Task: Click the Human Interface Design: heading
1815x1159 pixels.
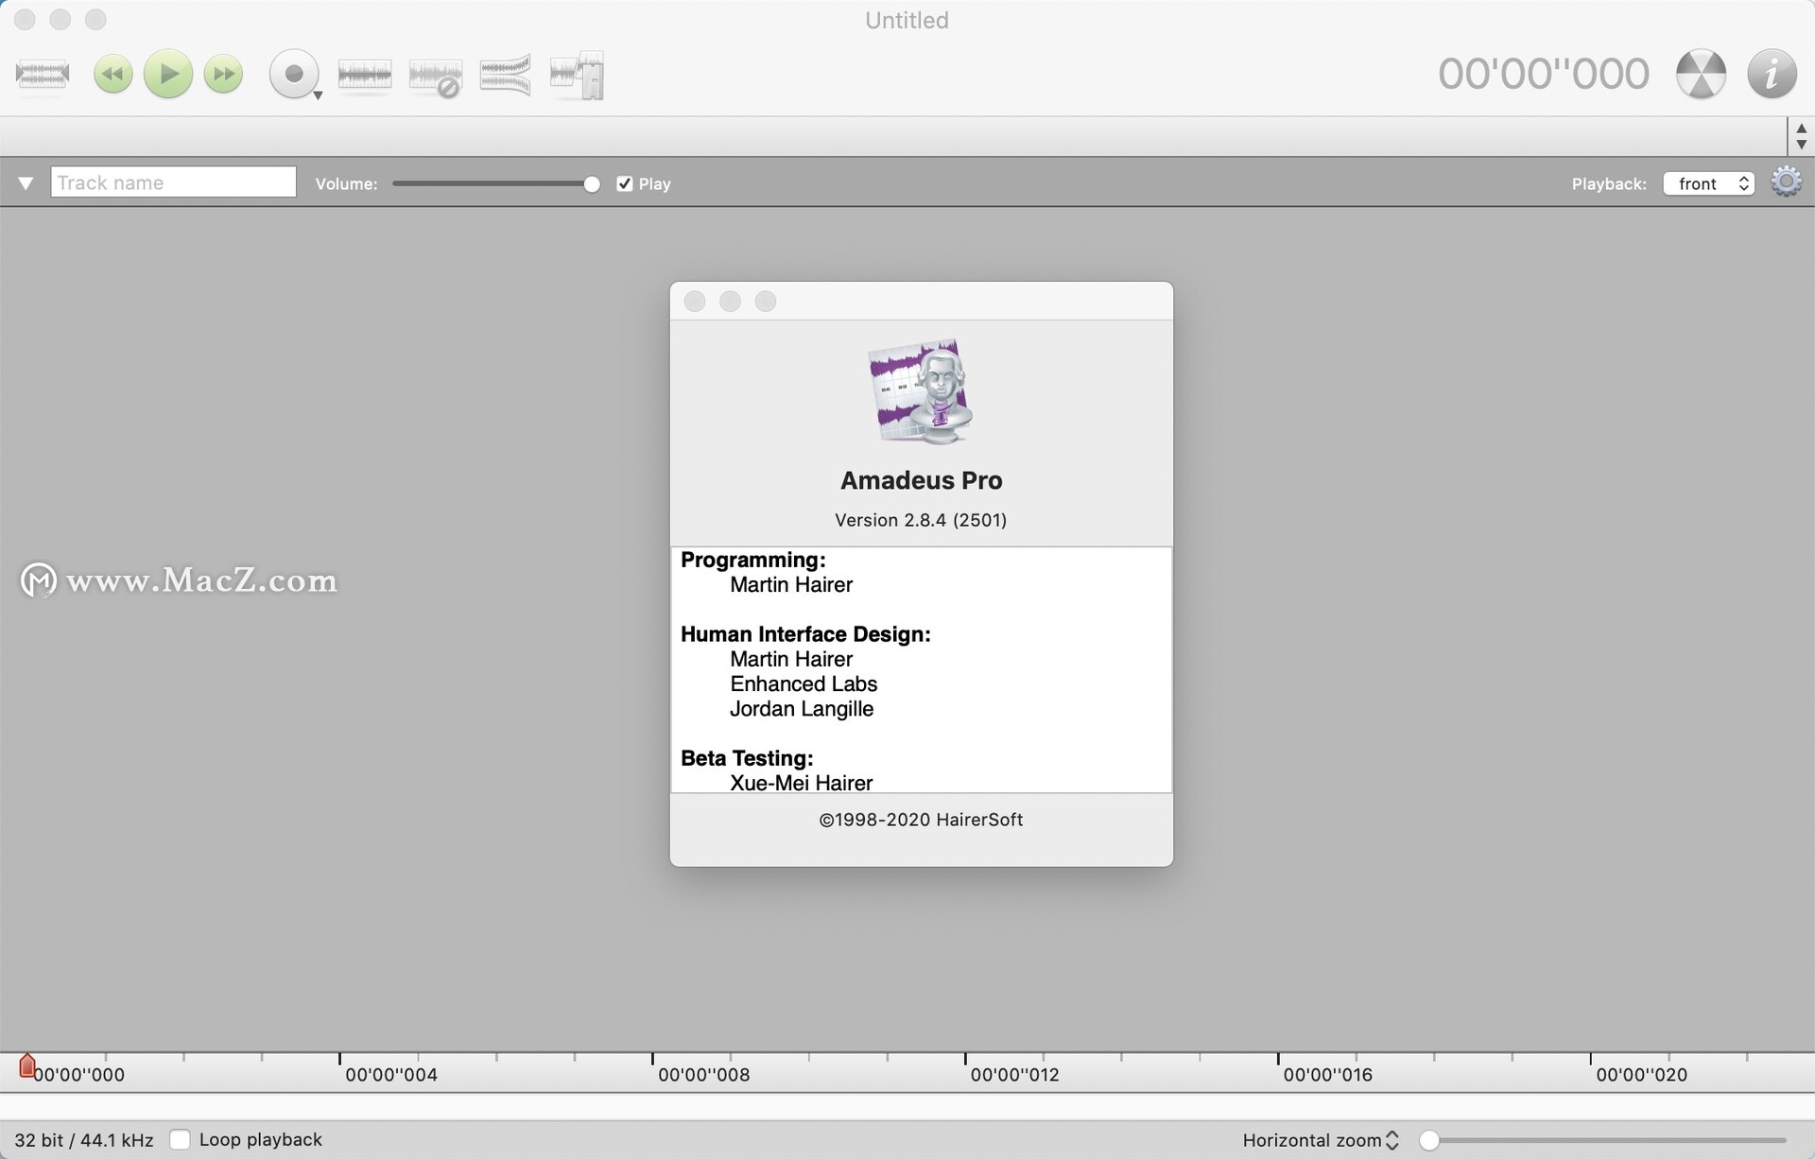Action: point(805,634)
